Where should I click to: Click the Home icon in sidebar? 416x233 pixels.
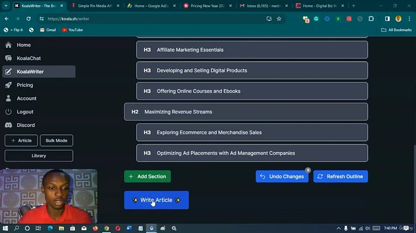(9, 45)
